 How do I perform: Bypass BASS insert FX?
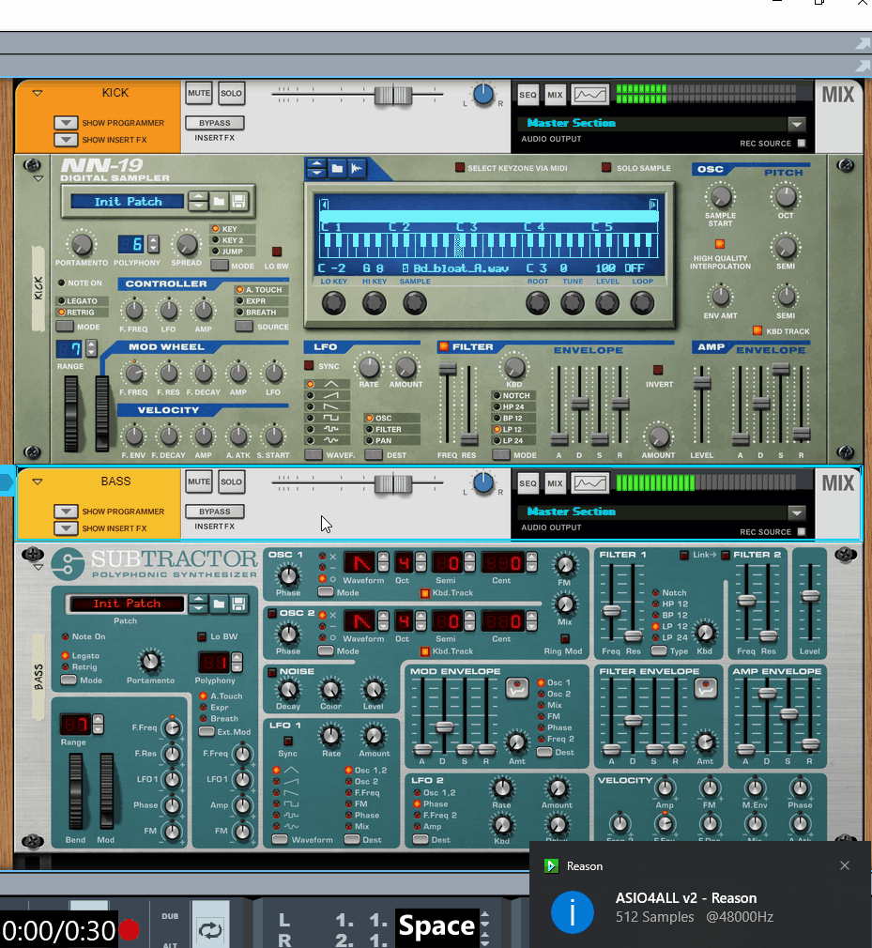tap(215, 512)
